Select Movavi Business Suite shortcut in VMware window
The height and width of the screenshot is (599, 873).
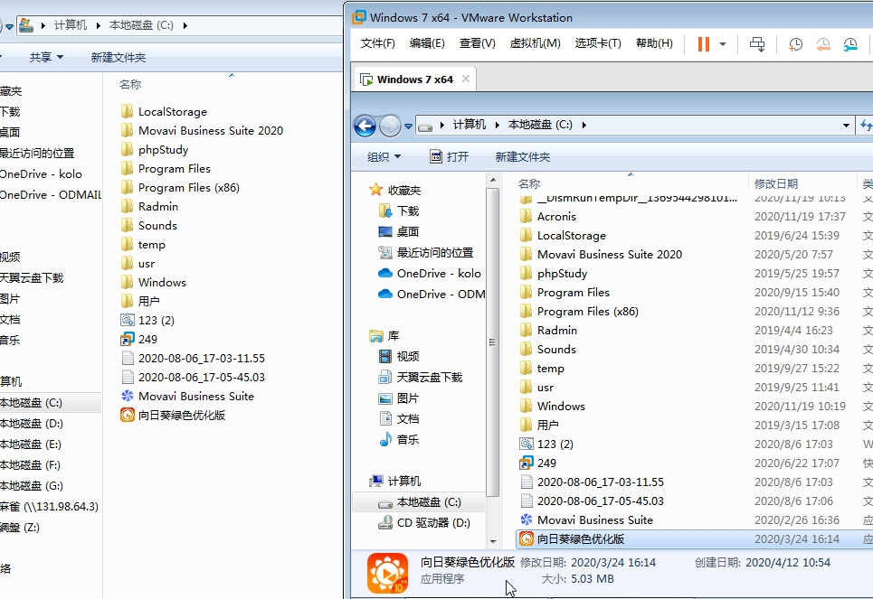click(x=594, y=519)
